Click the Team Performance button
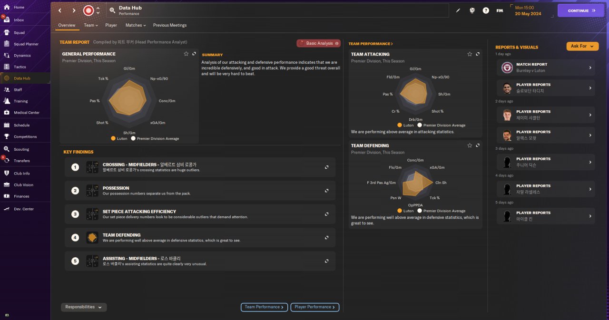 click(x=264, y=307)
